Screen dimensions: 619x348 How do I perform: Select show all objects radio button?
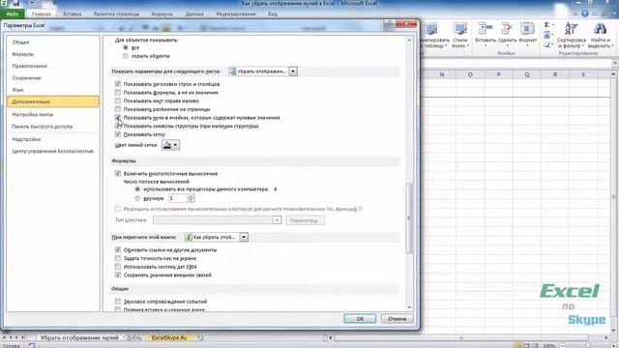click(126, 47)
